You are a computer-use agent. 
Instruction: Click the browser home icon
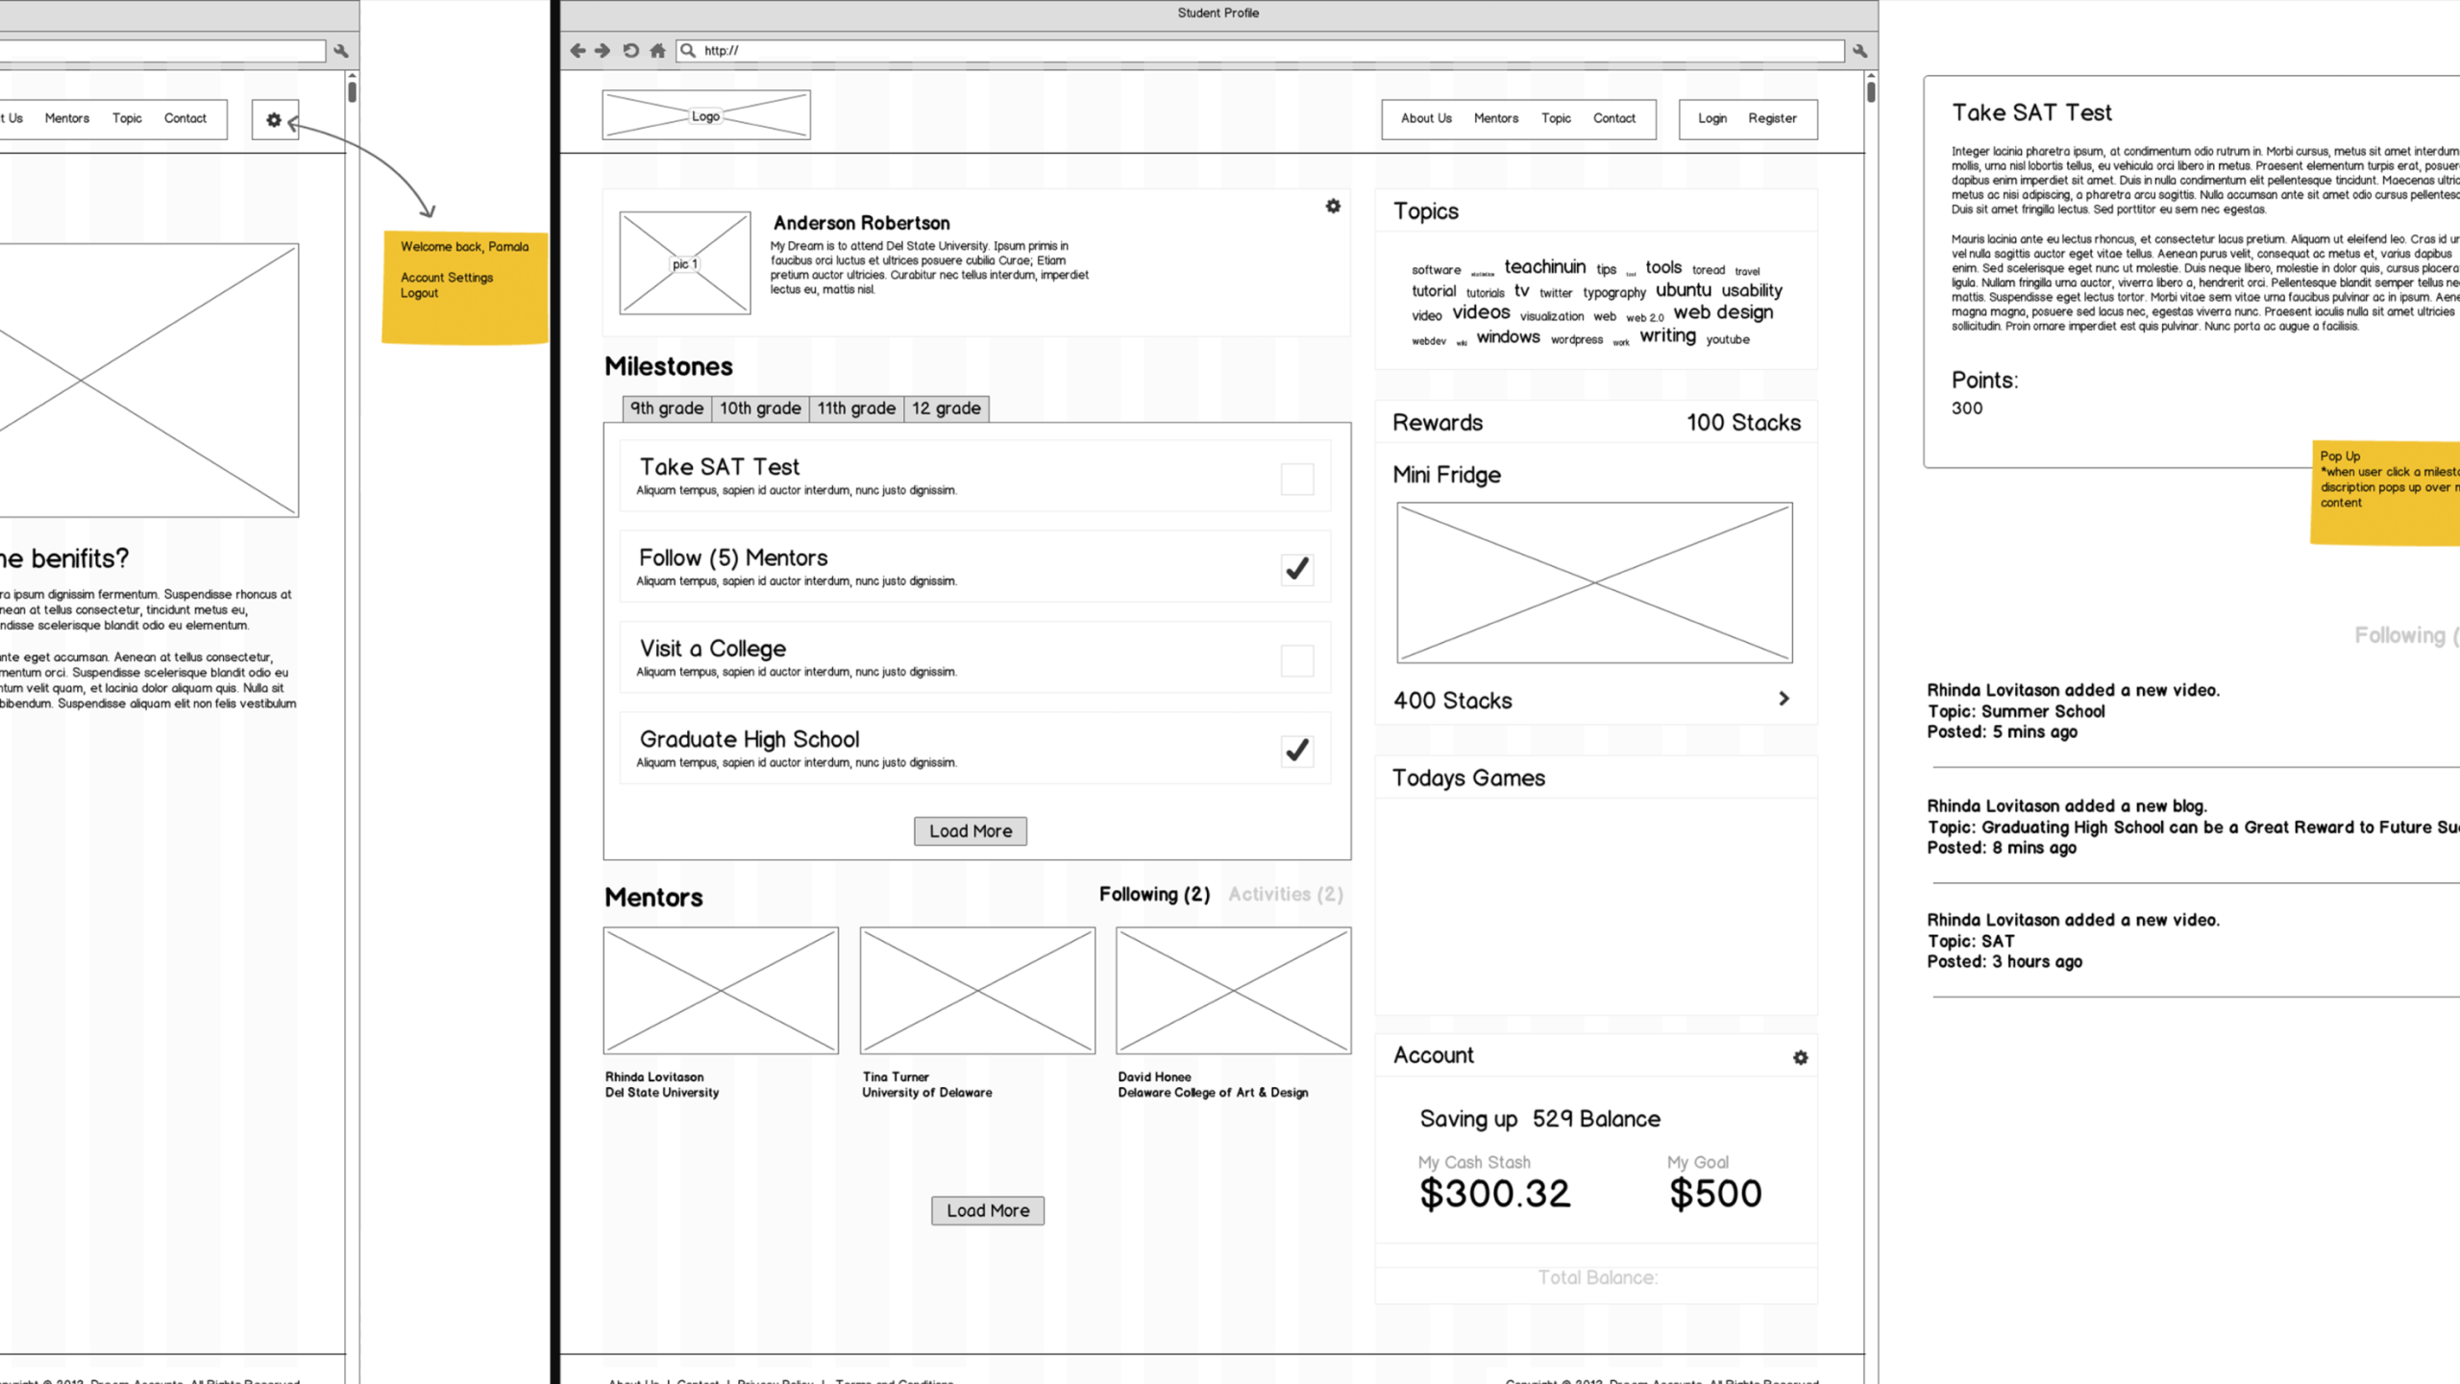click(x=657, y=50)
